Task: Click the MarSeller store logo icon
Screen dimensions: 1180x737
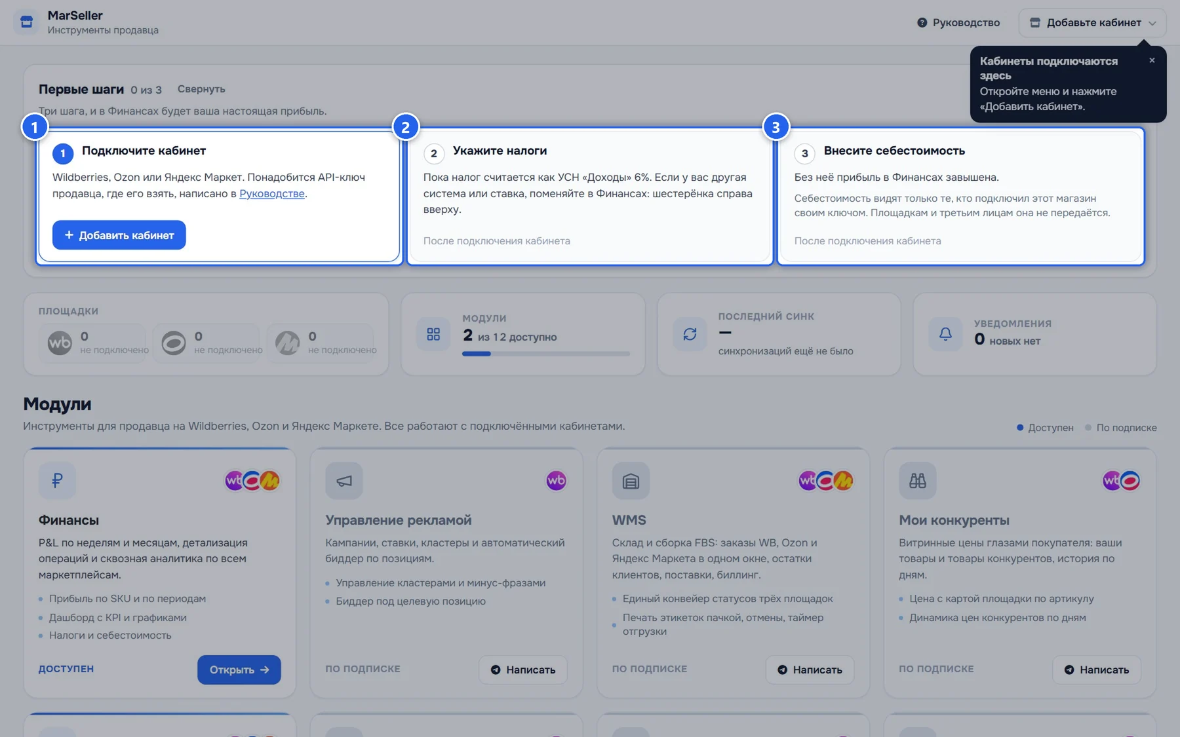Action: click(26, 22)
